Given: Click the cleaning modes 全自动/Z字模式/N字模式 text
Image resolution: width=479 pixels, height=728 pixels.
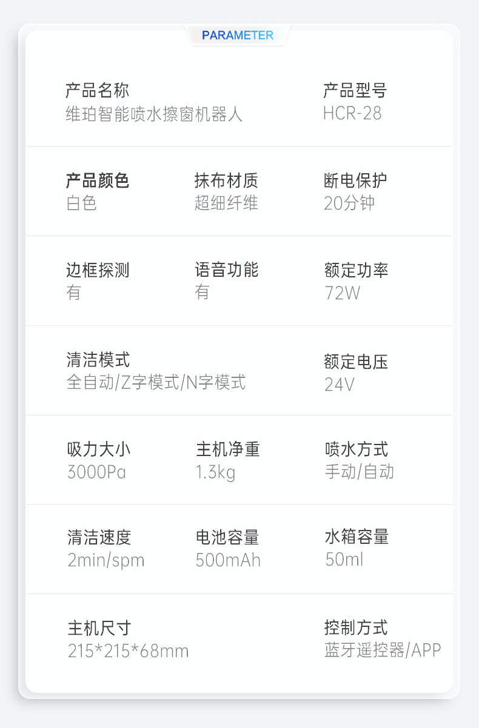Looking at the screenshot, I should [156, 382].
